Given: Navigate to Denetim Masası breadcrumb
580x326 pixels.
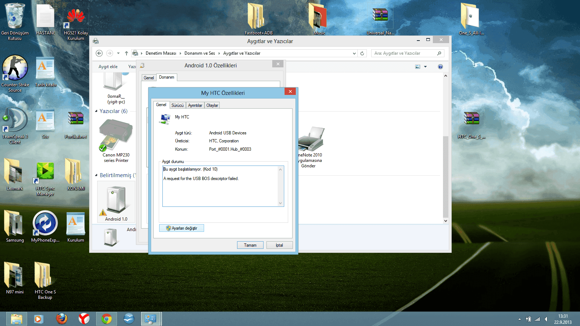Looking at the screenshot, I should 161,53.
